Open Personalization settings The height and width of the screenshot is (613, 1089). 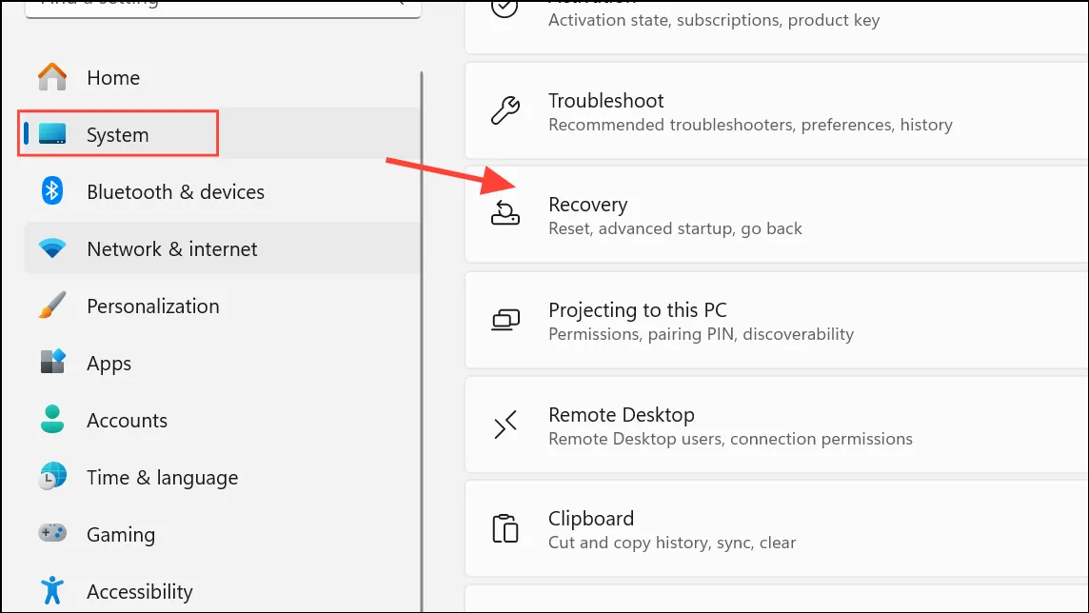click(222, 306)
